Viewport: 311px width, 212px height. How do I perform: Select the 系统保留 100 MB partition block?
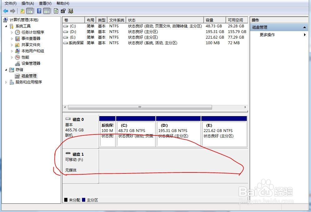107,131
